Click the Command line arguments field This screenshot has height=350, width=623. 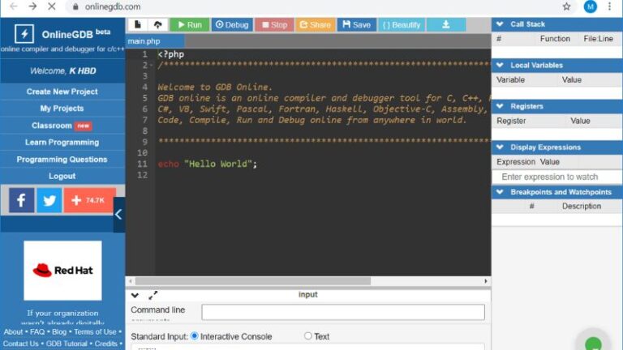tap(342, 312)
